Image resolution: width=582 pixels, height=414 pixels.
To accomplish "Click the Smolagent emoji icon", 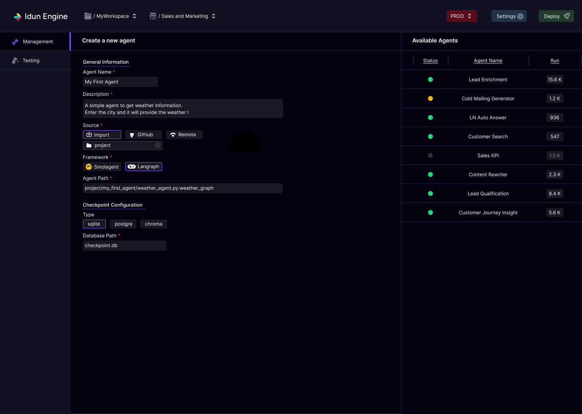I will click(x=89, y=167).
